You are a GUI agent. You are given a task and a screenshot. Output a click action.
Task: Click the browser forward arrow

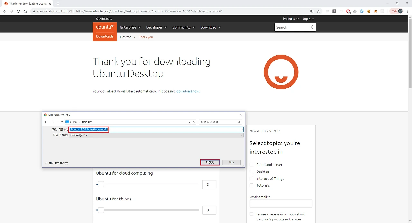pyautogui.click(x=12, y=11)
